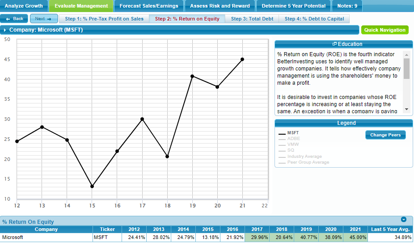This screenshot has width=414, height=243.
Task: Open Assess Risk and Reward tab
Action: point(220,6)
